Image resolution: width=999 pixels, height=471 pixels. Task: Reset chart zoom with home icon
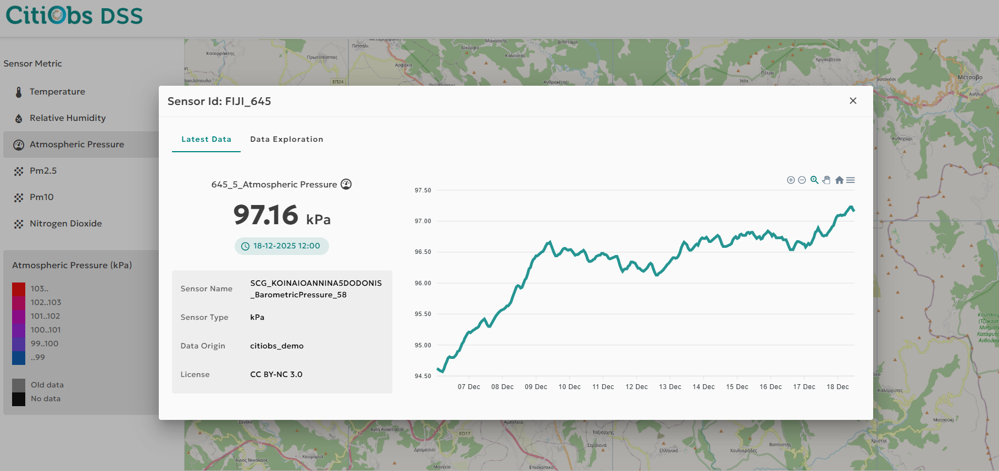839,180
